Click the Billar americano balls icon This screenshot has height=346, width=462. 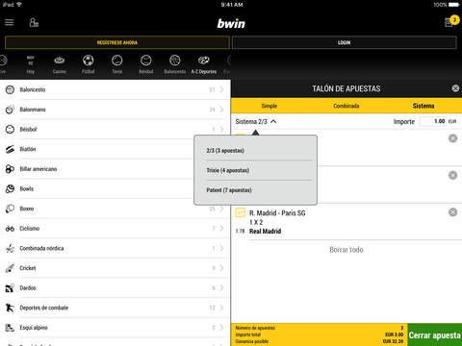10,169
